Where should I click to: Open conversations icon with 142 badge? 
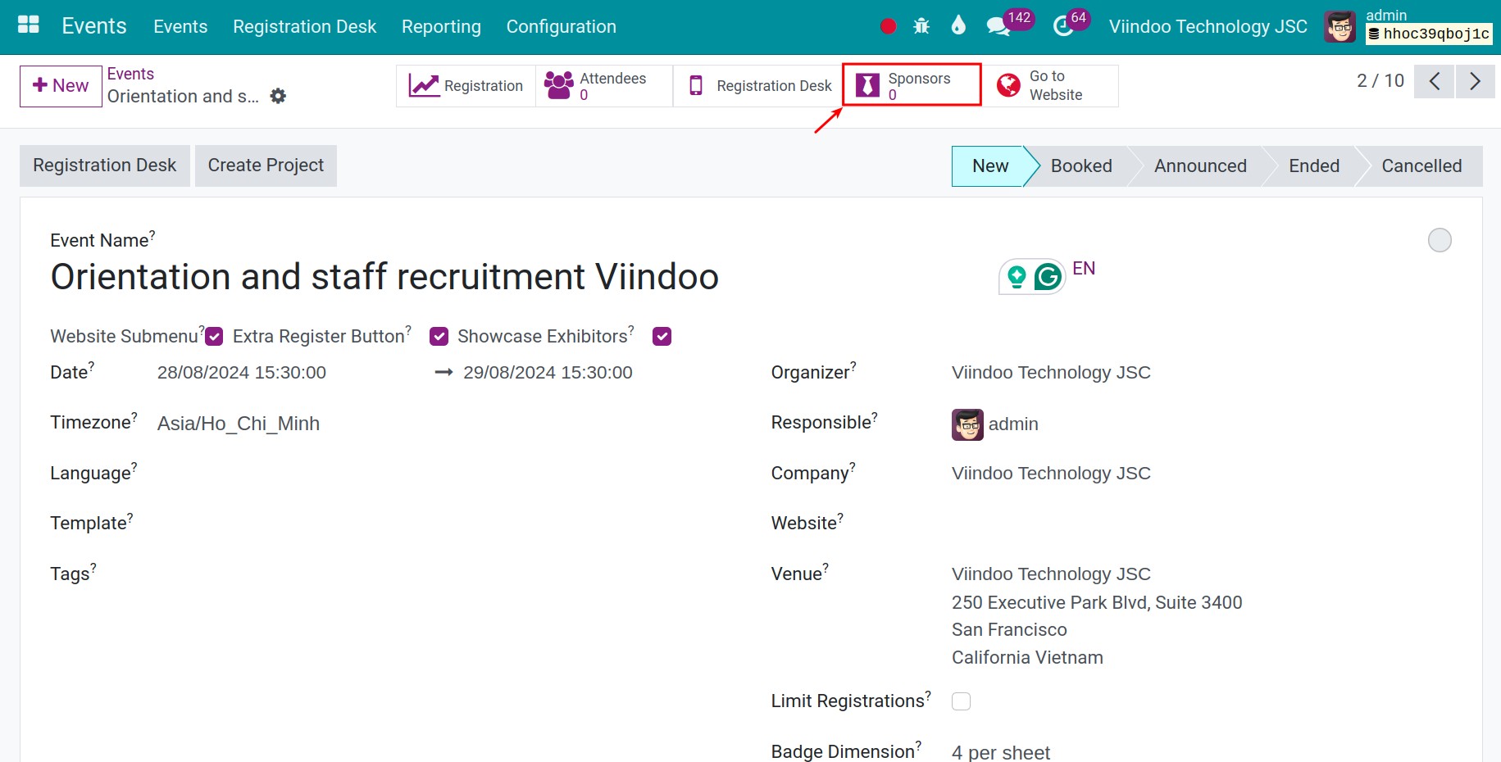pos(998,26)
